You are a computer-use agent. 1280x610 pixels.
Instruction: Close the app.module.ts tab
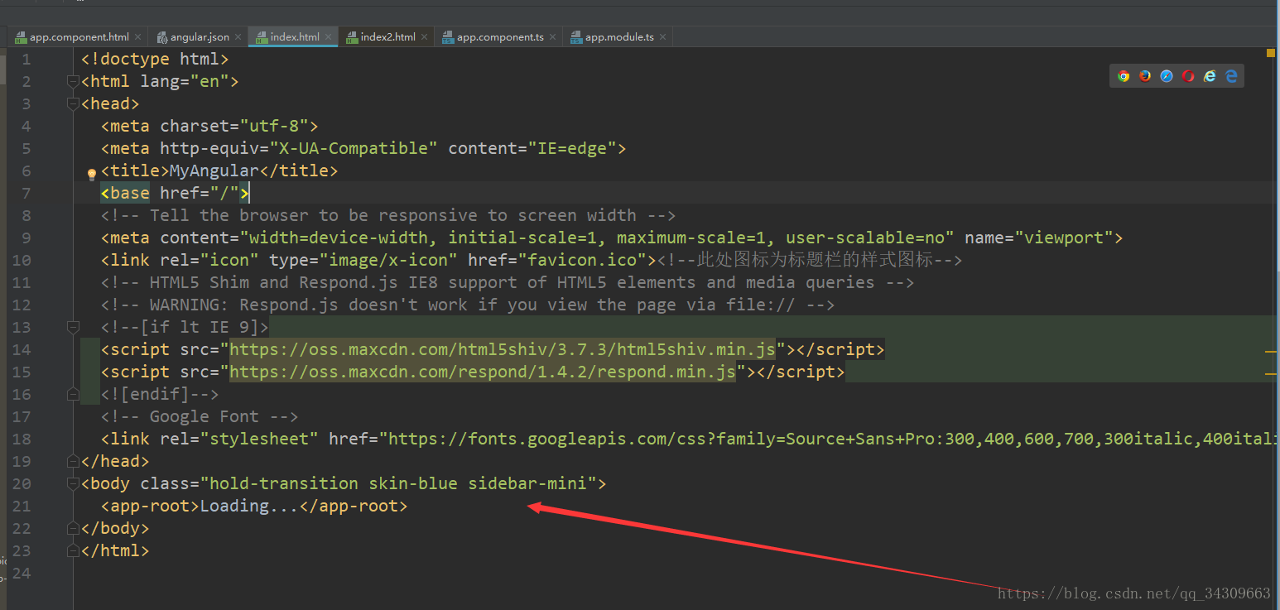(663, 37)
